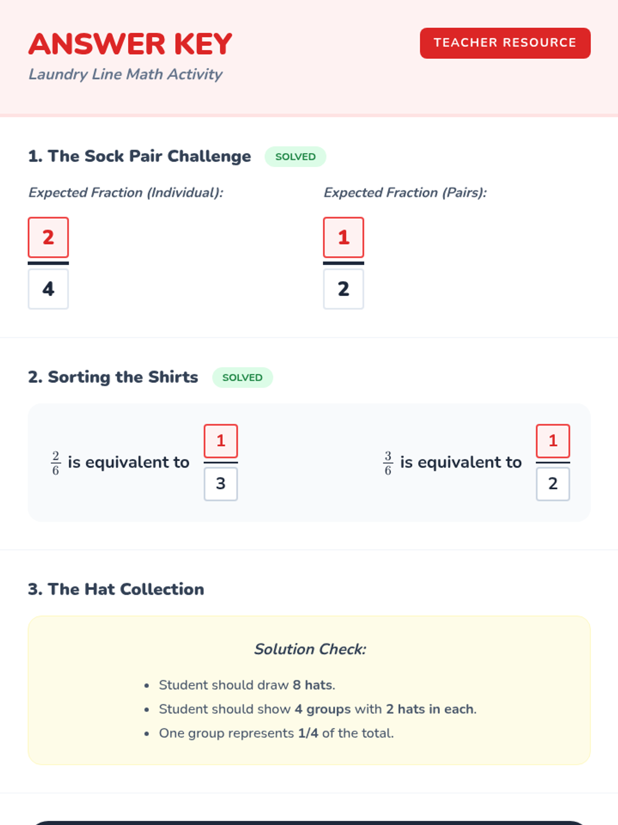Image resolution: width=618 pixels, height=825 pixels.
Task: Click the numerator box above denominator 3
Action: click(220, 441)
